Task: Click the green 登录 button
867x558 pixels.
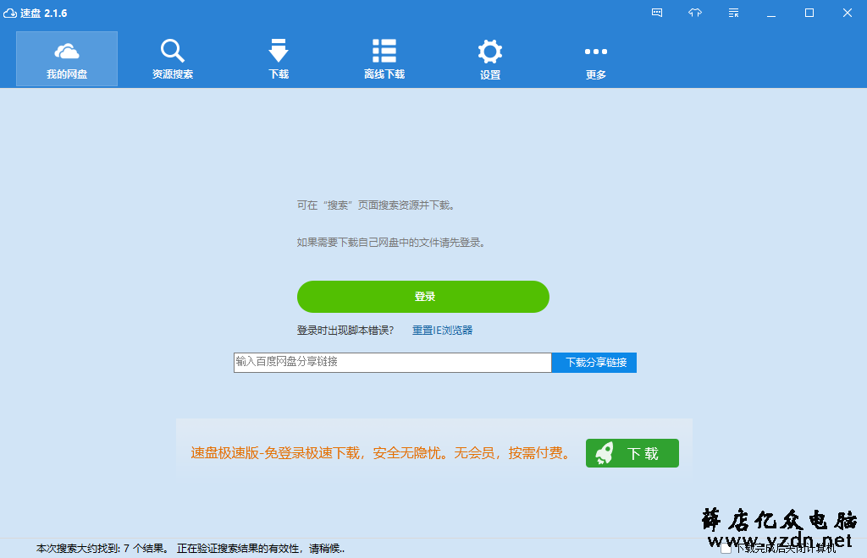Action: click(x=423, y=297)
